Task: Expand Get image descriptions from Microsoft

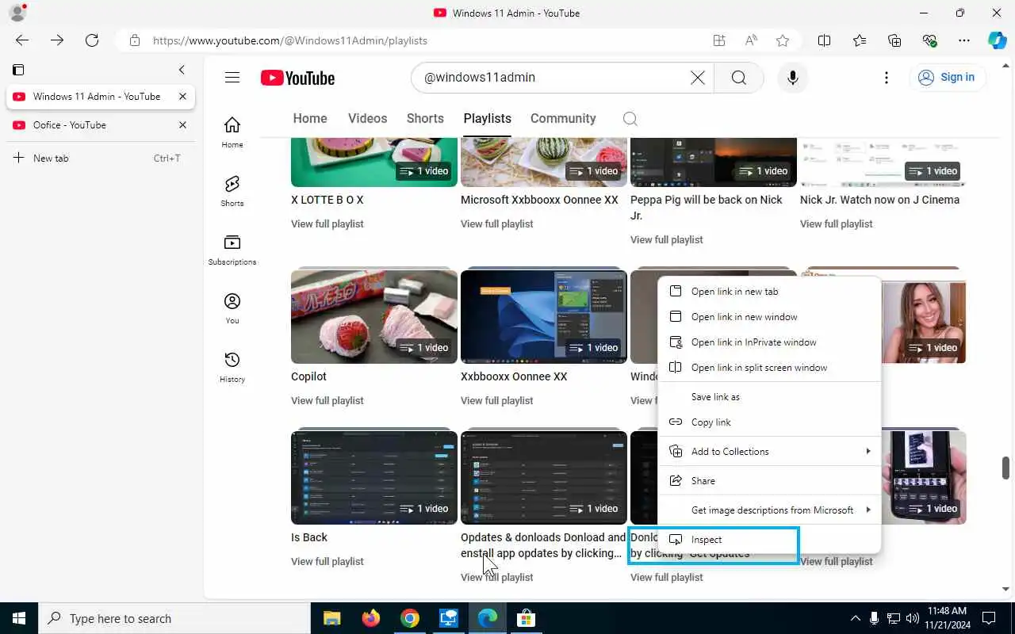Action: [x=769, y=510]
